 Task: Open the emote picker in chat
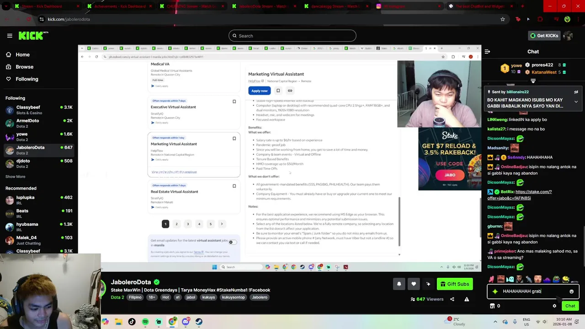click(571, 291)
